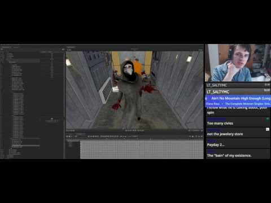Click the blue badge beside not the jewelery store
The image size is (271, 203).
268,129
